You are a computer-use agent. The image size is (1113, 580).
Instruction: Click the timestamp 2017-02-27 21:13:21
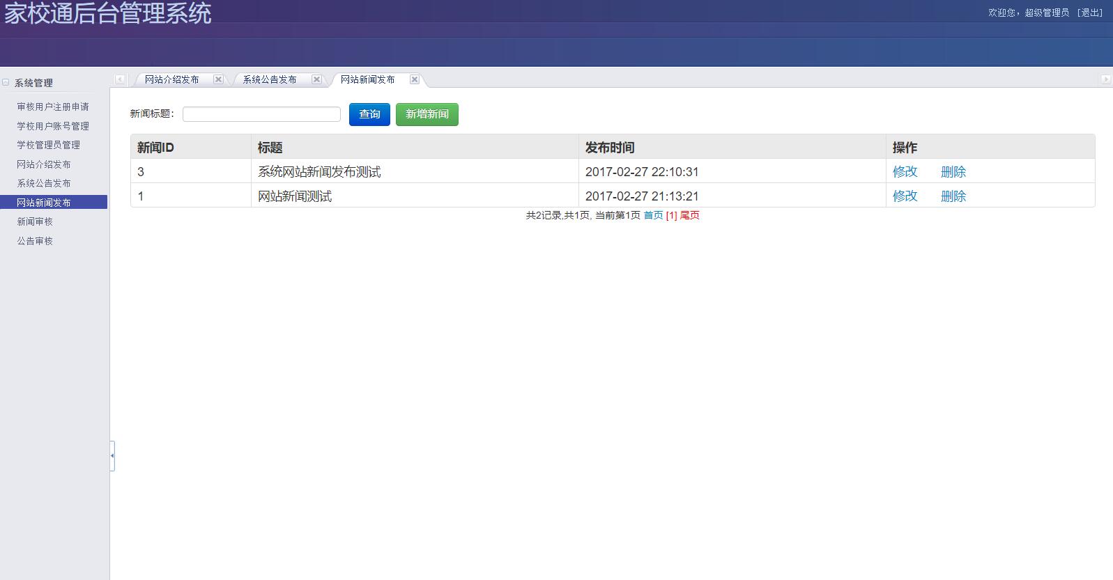point(642,196)
